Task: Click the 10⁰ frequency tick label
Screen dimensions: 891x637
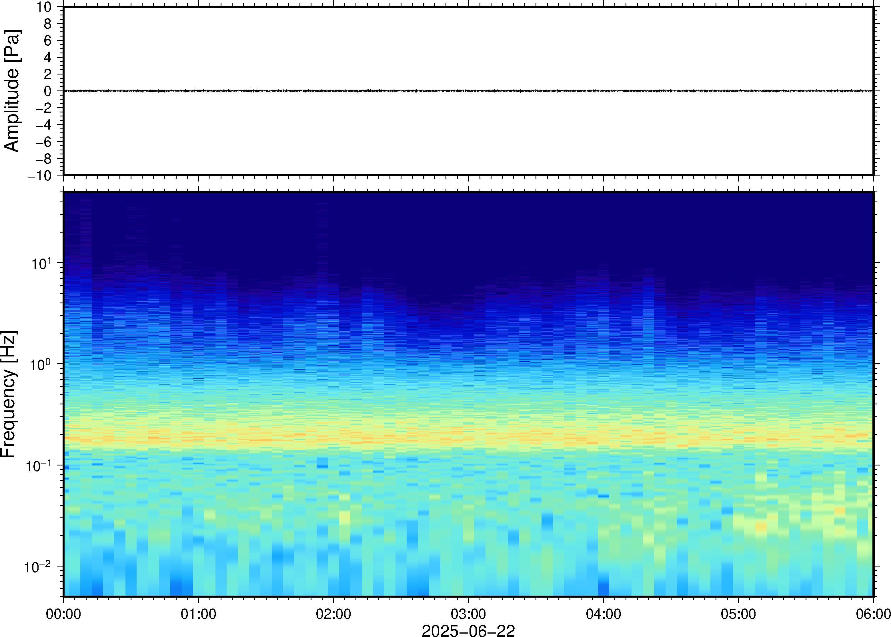Action: point(41,364)
